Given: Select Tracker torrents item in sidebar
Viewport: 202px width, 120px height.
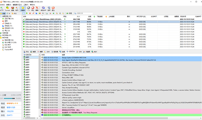Looking at the screenshot, I should point(8,50).
